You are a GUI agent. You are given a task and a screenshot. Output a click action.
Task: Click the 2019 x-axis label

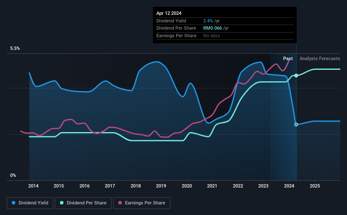click(x=161, y=186)
